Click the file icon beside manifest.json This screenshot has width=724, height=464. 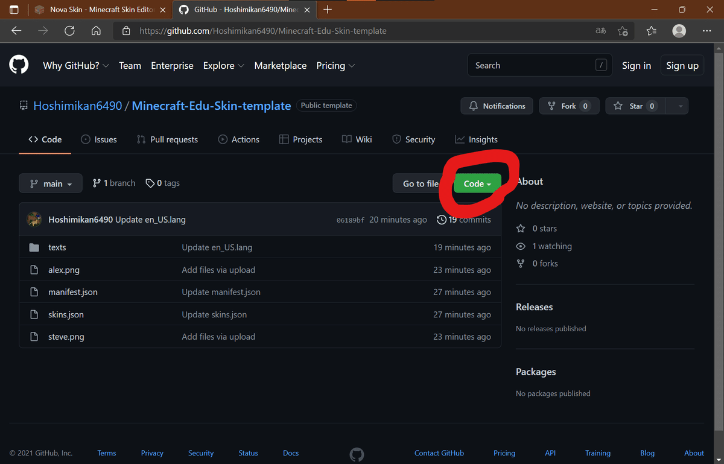[x=34, y=292]
